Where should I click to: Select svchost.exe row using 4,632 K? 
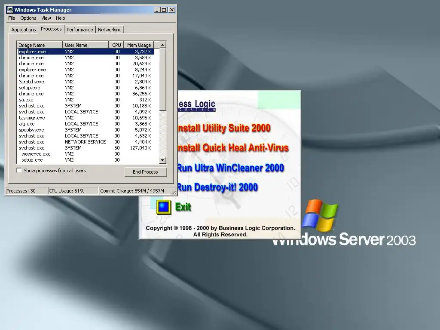point(86,136)
